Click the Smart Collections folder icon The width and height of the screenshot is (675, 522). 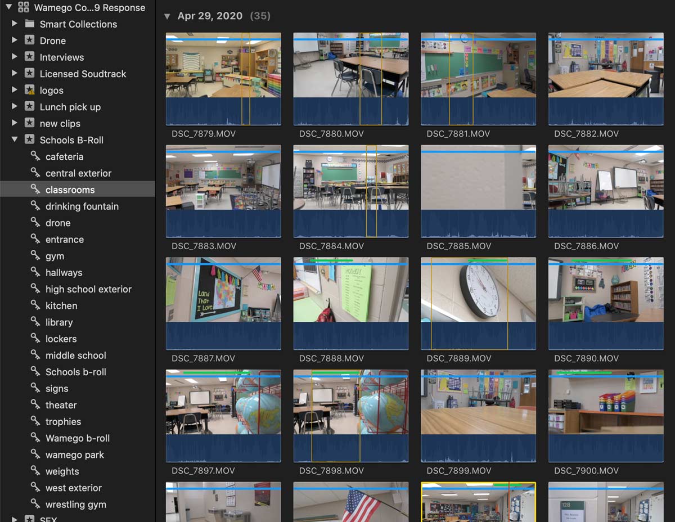coord(30,24)
